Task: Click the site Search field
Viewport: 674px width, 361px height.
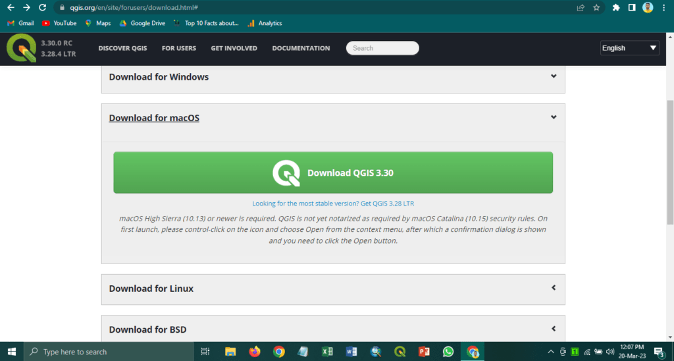Action: coord(382,48)
